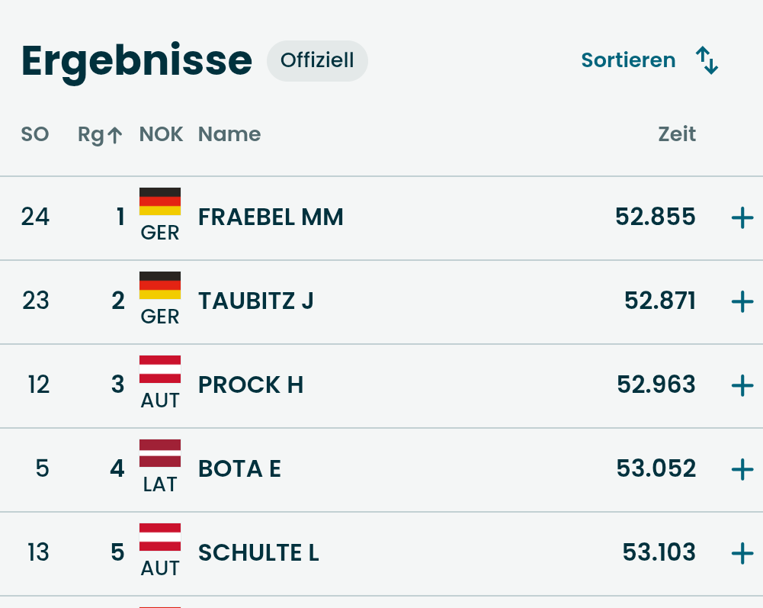Click the sort arrows icon beside Sortieren
This screenshot has width=763, height=608.
pyautogui.click(x=707, y=60)
